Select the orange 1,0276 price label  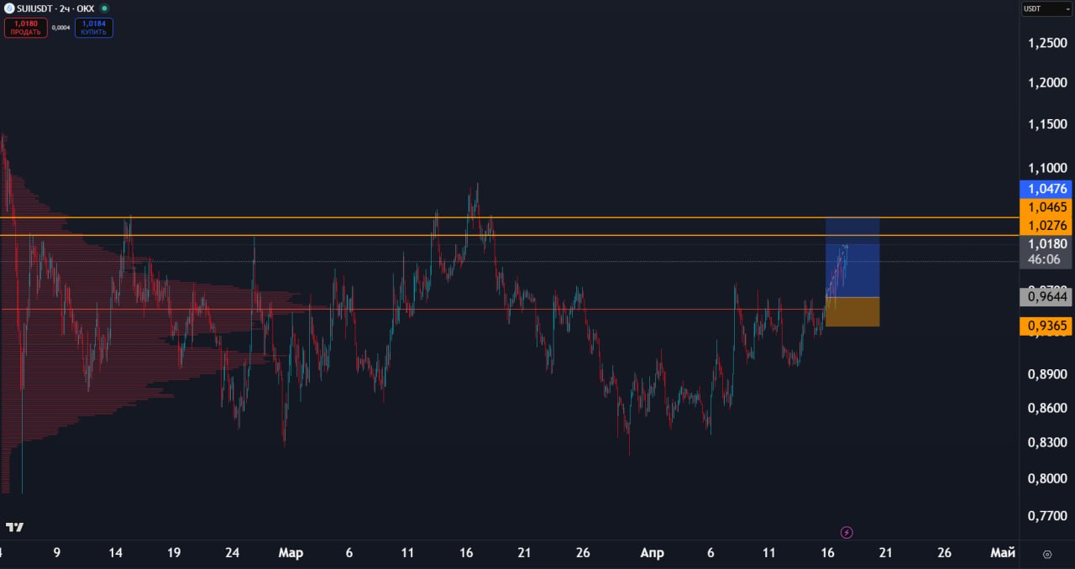click(x=1046, y=225)
